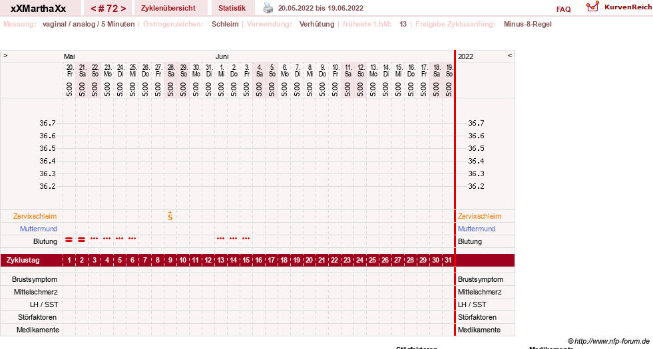Click the spotting marker on cycle day 3
Image resolution: width=653 pixels, height=349 pixels.
[95, 239]
